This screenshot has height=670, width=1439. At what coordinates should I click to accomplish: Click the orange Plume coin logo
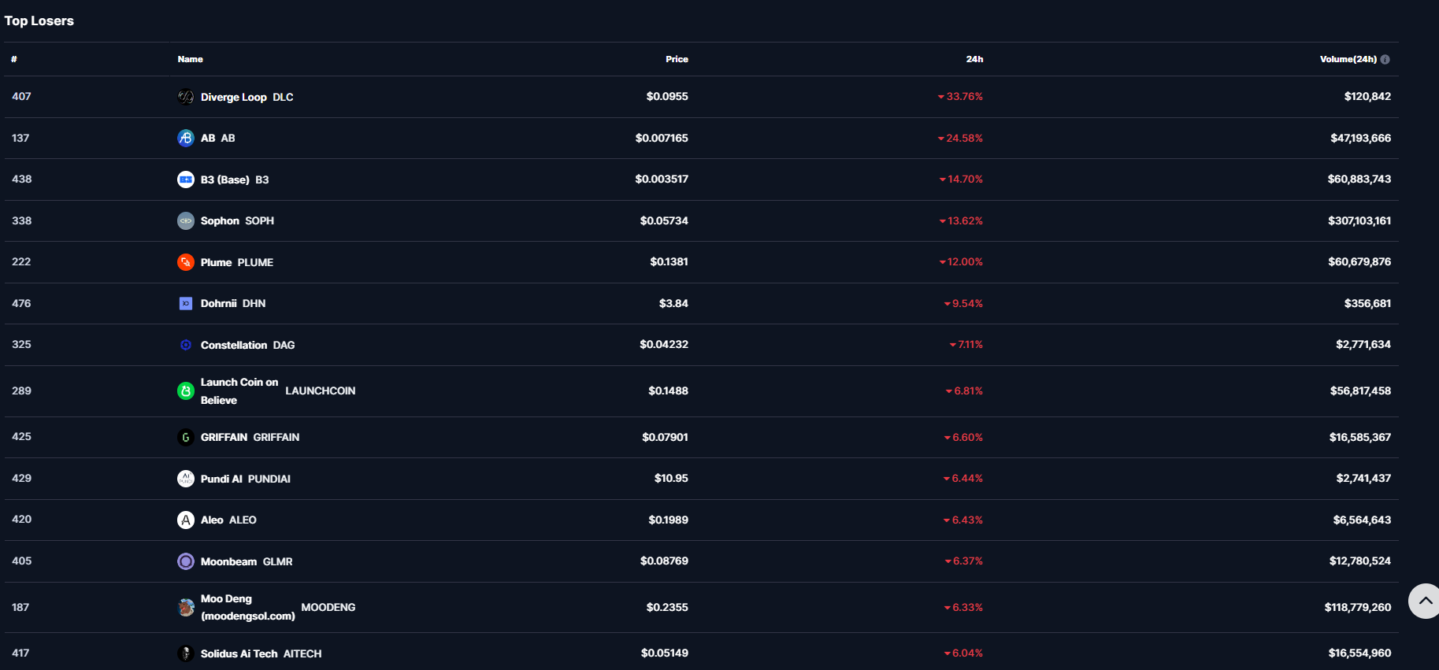pyautogui.click(x=186, y=262)
